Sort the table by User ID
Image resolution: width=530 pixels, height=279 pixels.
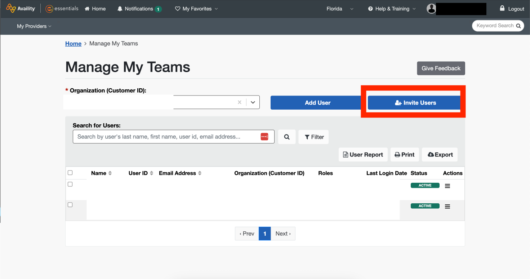[141, 173]
